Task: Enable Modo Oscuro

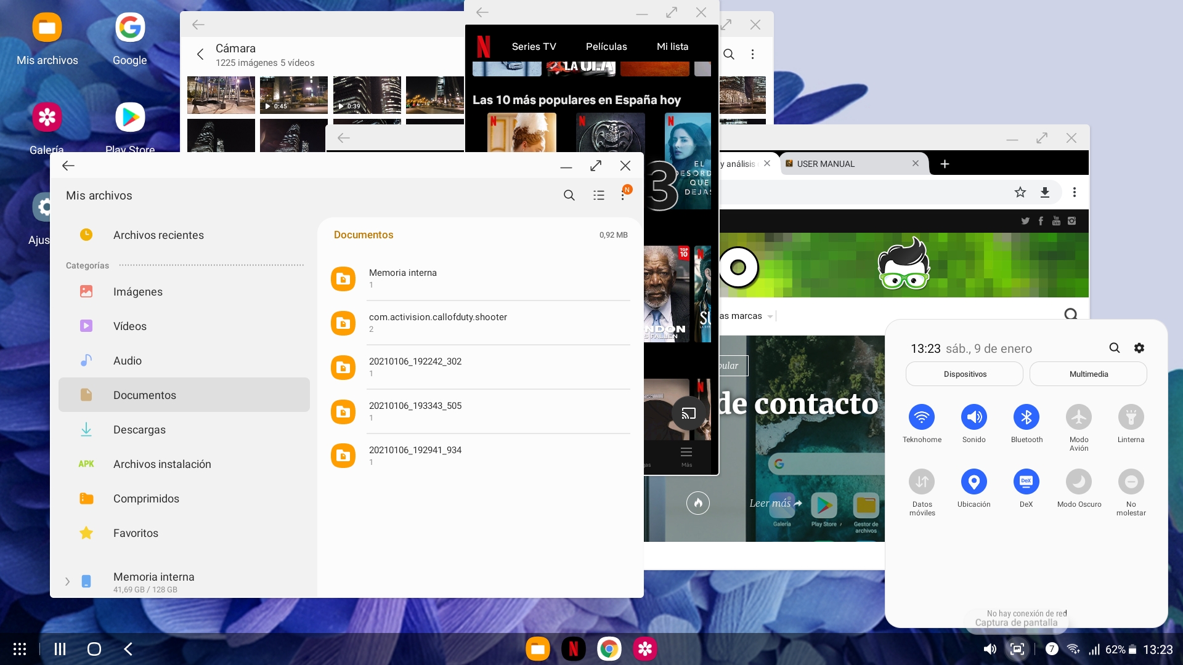Action: click(1079, 482)
